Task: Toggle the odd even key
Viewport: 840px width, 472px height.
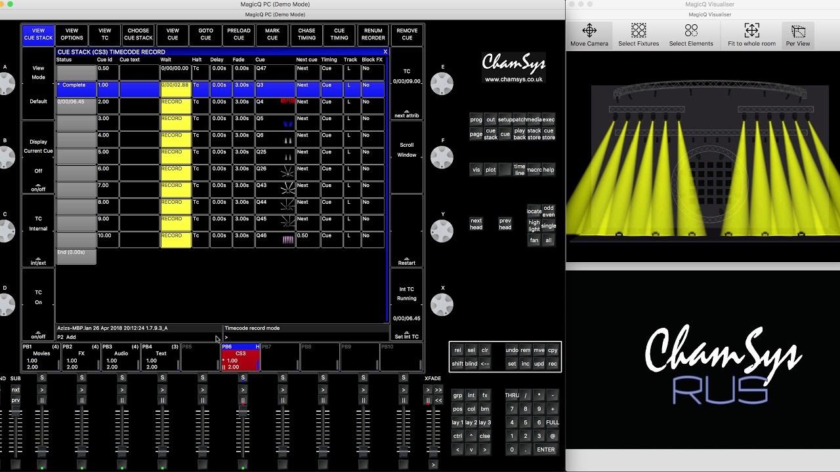Action: (549, 211)
